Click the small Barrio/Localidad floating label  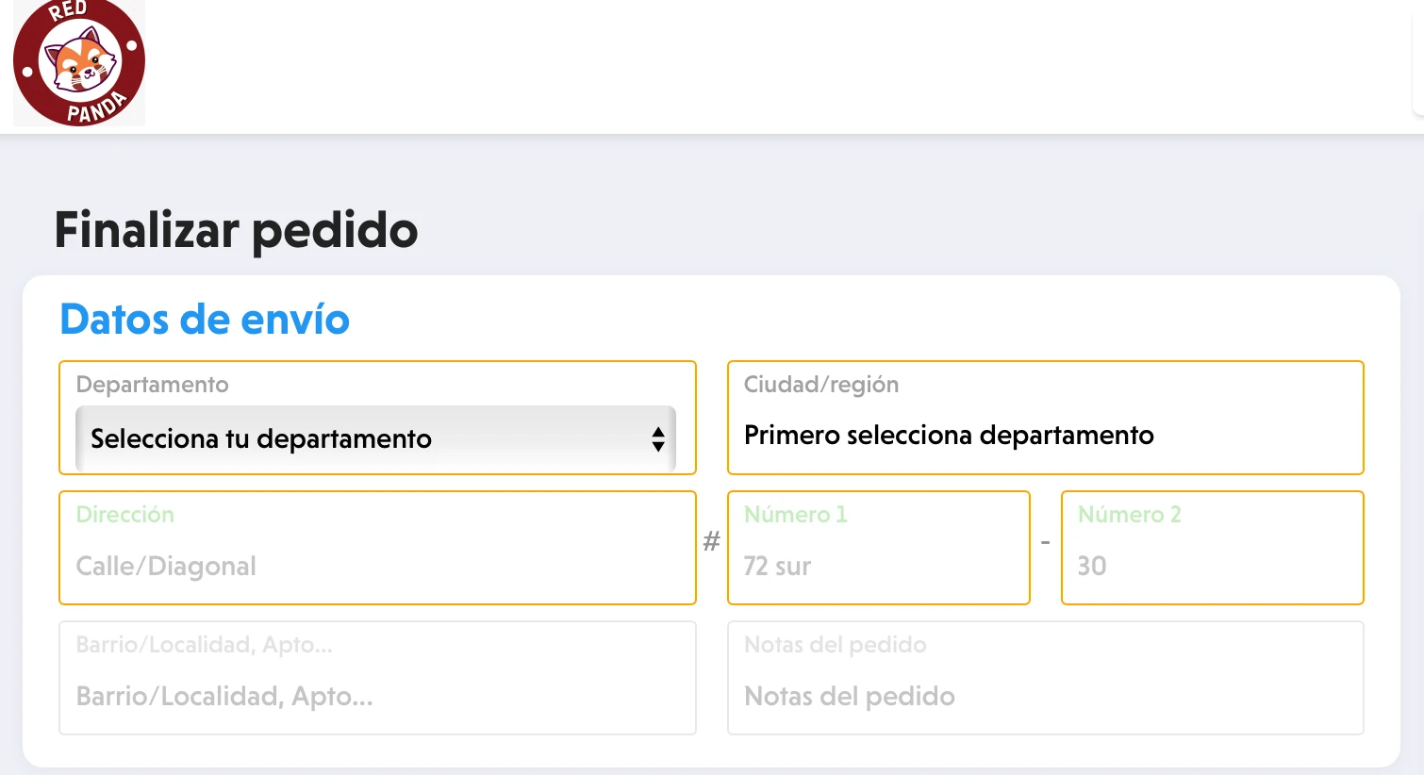coord(204,645)
